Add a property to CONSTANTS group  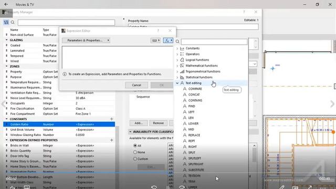pos(111,119)
